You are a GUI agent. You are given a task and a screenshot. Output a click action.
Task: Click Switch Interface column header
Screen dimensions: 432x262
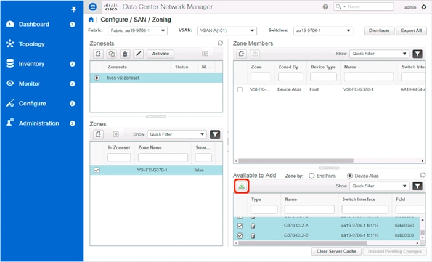point(359,199)
